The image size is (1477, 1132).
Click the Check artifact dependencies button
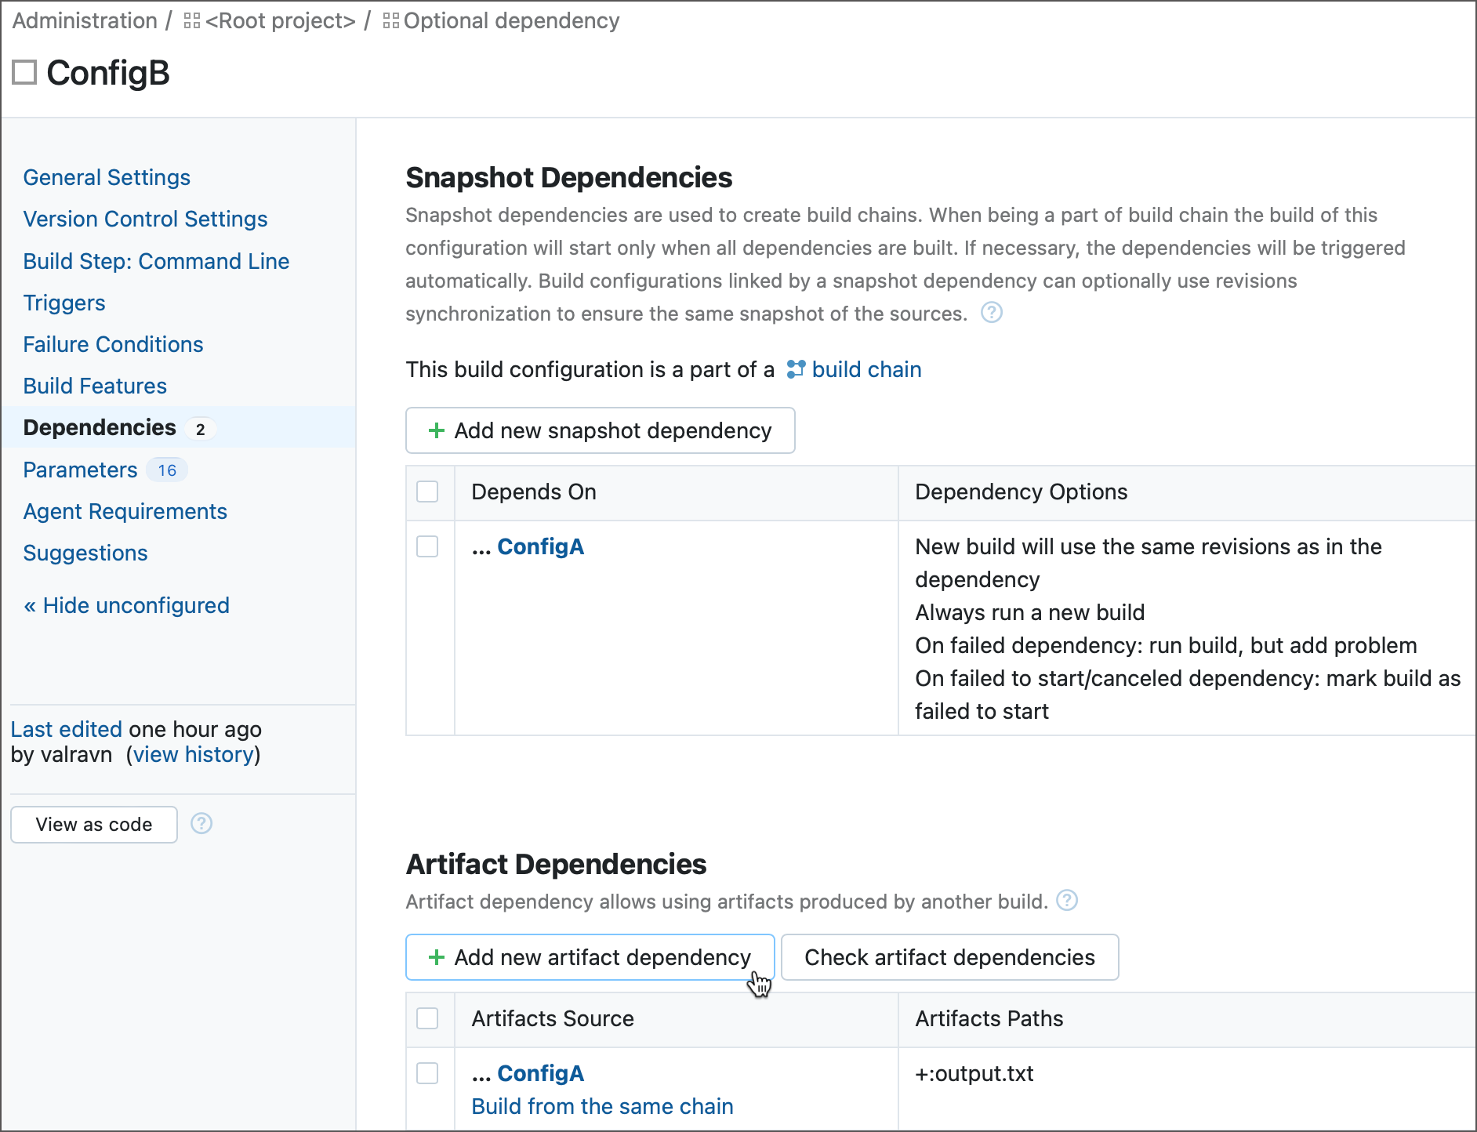(949, 957)
